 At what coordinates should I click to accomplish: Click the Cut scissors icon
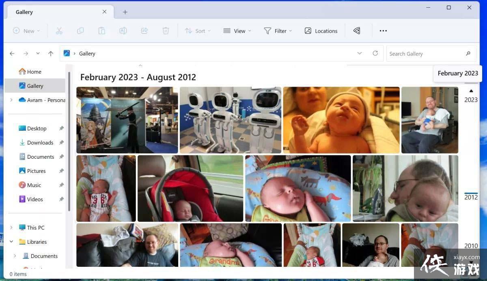(59, 31)
